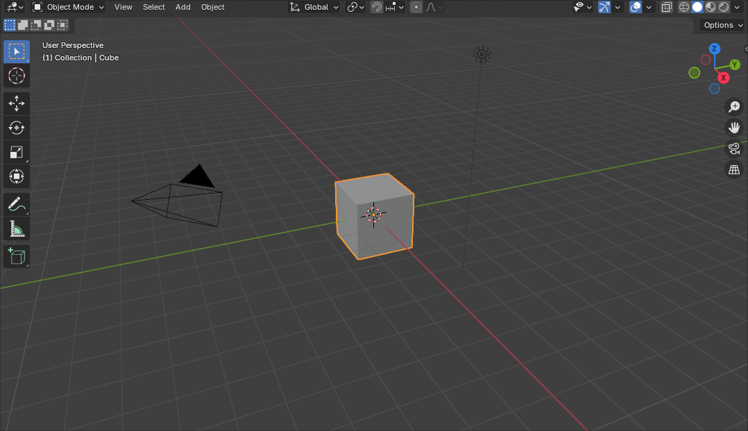Click the selected Cube object
748x431 pixels.
(375, 217)
